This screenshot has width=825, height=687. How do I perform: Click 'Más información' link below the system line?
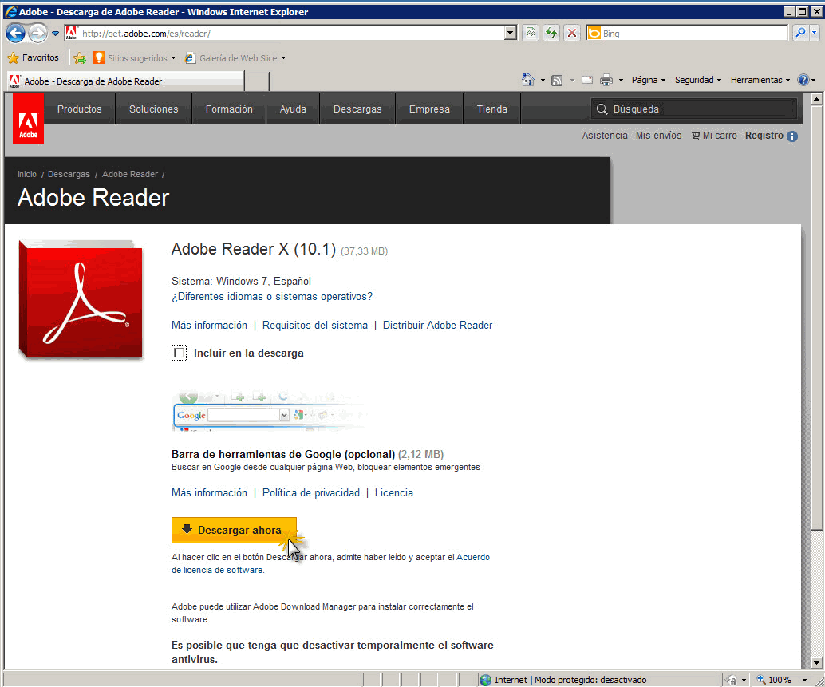pos(209,325)
